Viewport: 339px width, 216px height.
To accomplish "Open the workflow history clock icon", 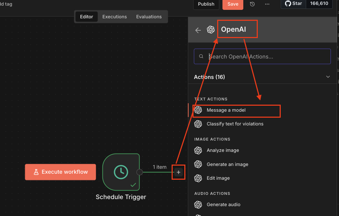I will click(x=252, y=4).
